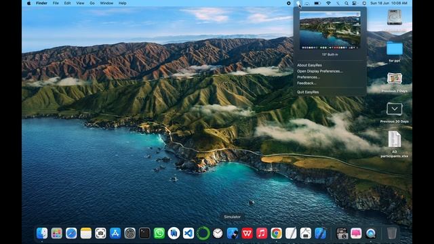This screenshot has width=434, height=244.
Task: Open the File menu
Action: click(x=56, y=3)
